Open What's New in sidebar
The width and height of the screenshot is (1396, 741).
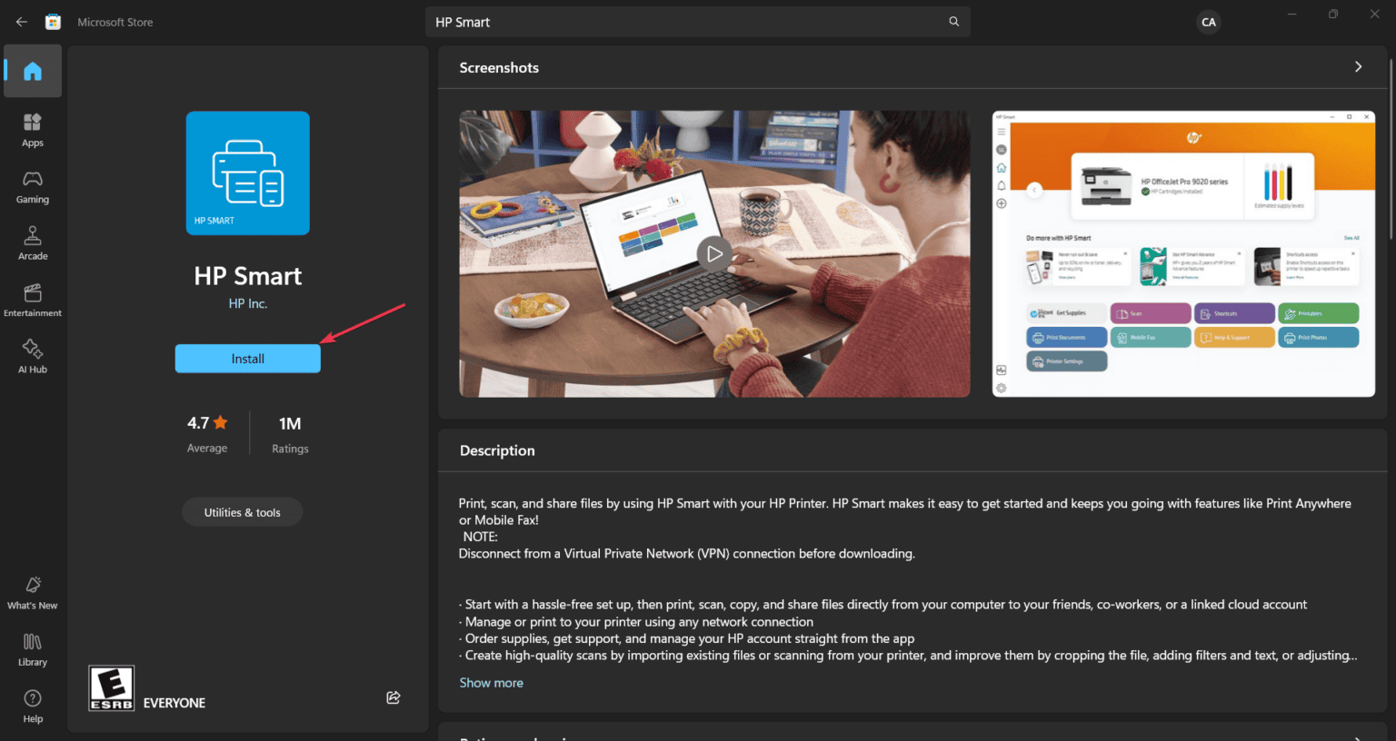click(33, 593)
